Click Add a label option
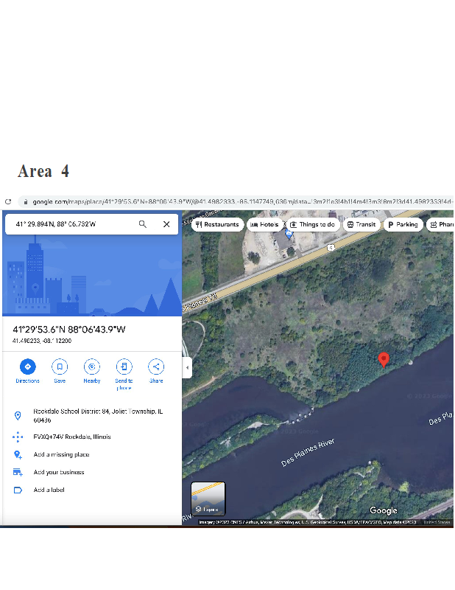The height and width of the screenshot is (590, 455). [x=49, y=490]
